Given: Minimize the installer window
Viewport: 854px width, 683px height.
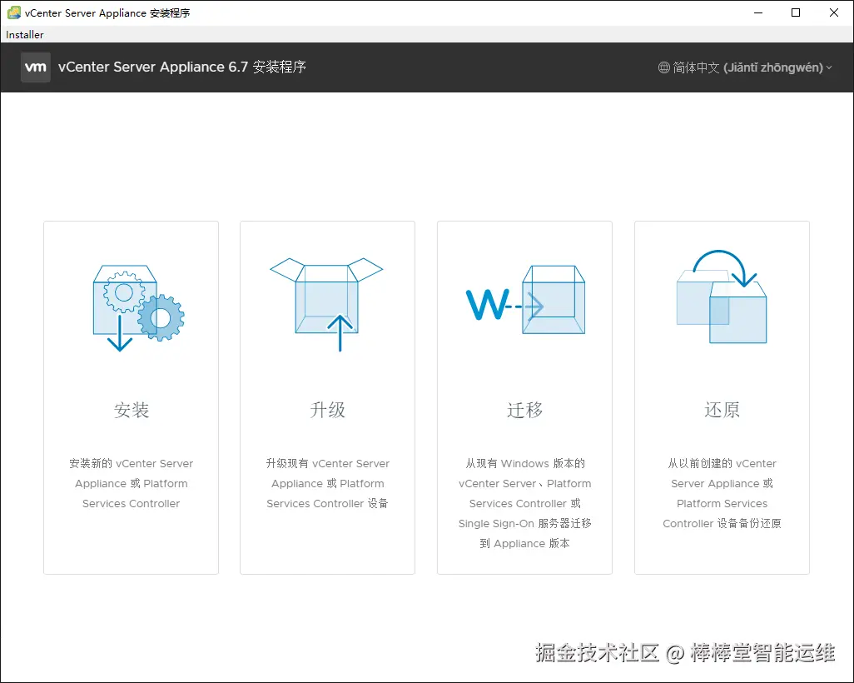Looking at the screenshot, I should 758,12.
